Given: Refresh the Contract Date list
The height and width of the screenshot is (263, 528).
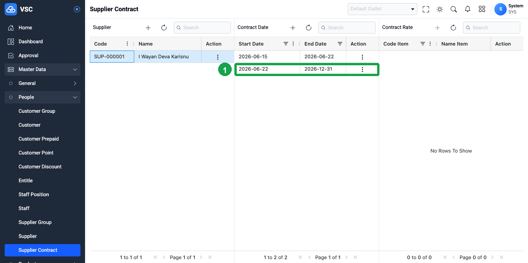Looking at the screenshot, I should coord(309,28).
